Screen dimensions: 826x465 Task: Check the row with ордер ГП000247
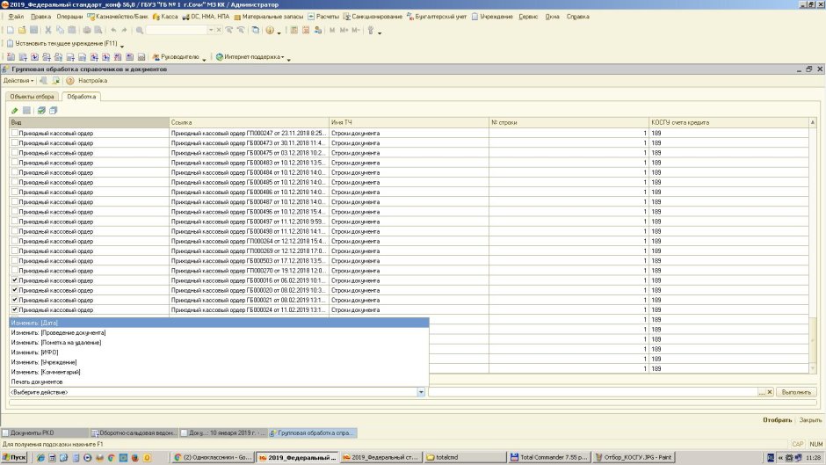(15, 133)
